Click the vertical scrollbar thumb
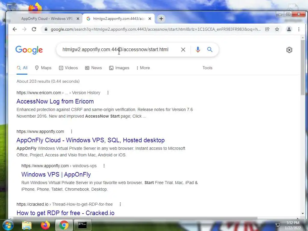The height and width of the screenshot is (231, 308). point(303,67)
